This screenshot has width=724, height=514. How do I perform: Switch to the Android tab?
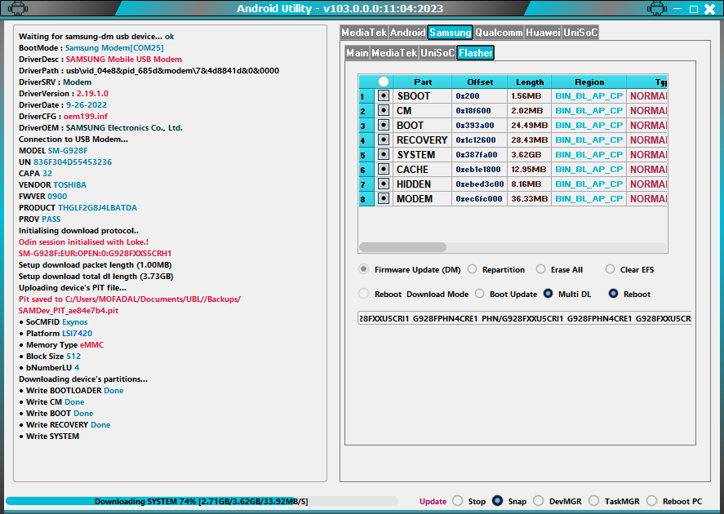pyautogui.click(x=408, y=33)
